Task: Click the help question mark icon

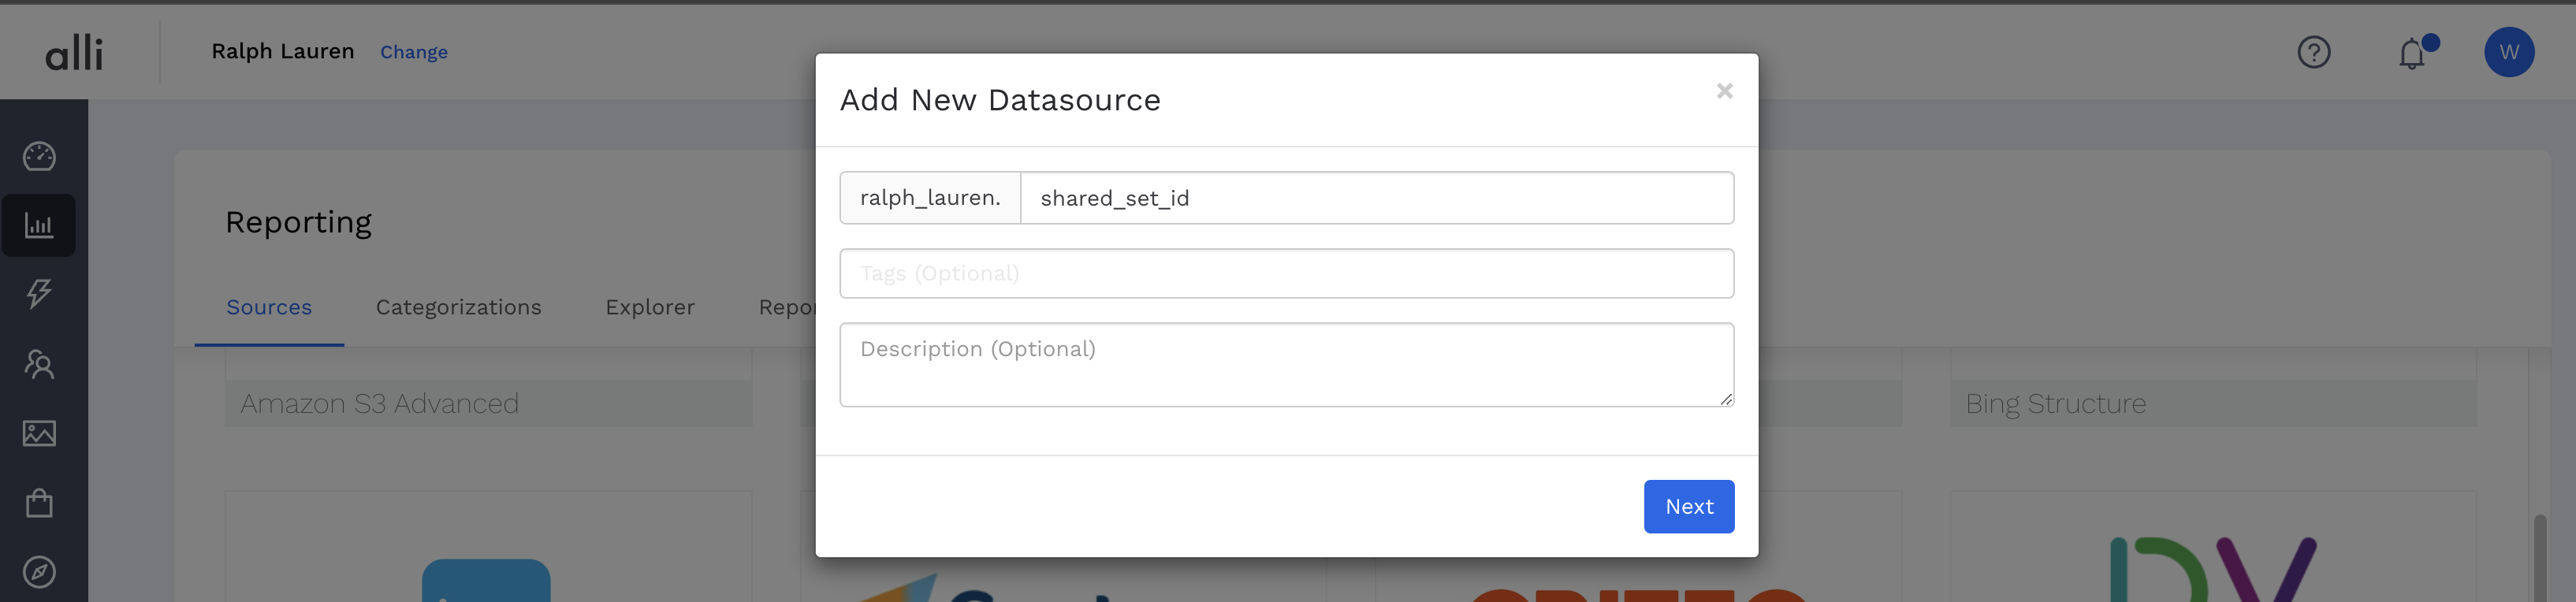Action: pos(2314,52)
